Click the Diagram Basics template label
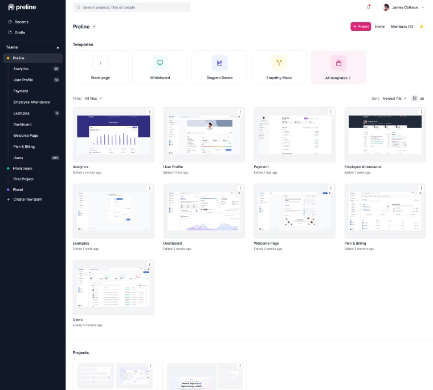Viewport: 433px width, 390px height. (219, 78)
